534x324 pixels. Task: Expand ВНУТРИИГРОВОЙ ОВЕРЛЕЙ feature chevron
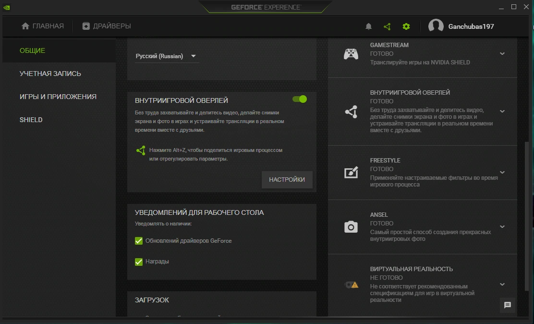(502, 111)
